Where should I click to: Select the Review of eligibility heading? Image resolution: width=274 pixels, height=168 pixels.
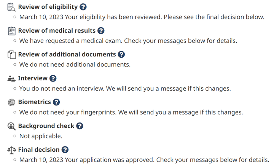point(48,7)
